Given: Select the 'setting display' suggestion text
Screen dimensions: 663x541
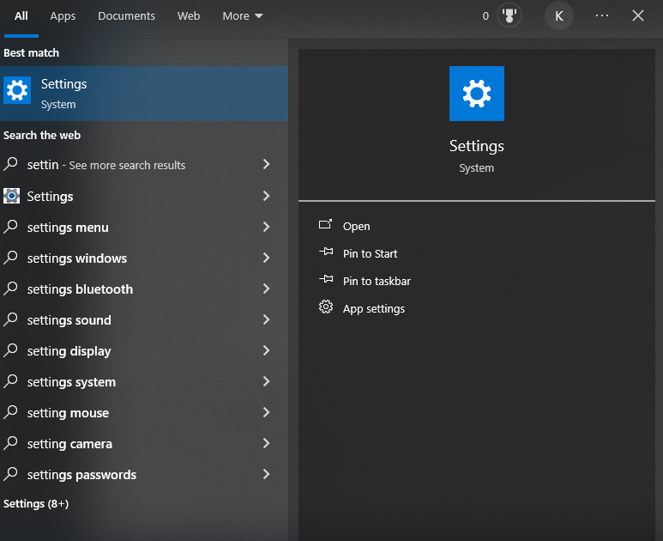Looking at the screenshot, I should tap(69, 351).
